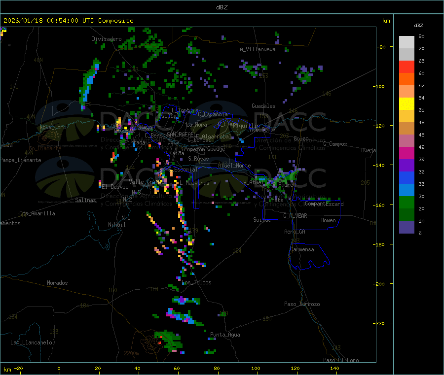Image resolution: width=444 pixels, height=375 pixels.
Task: Click the Punta_Agua map label
Action: tap(225, 335)
